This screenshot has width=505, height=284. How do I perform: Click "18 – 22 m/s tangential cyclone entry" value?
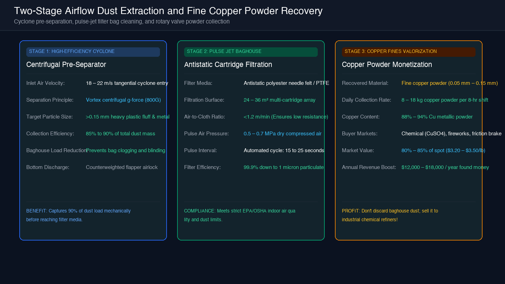[x=127, y=83]
